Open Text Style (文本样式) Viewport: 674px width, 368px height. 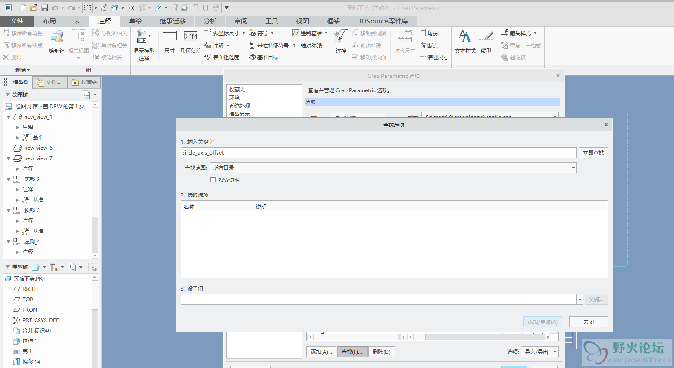[x=465, y=42]
